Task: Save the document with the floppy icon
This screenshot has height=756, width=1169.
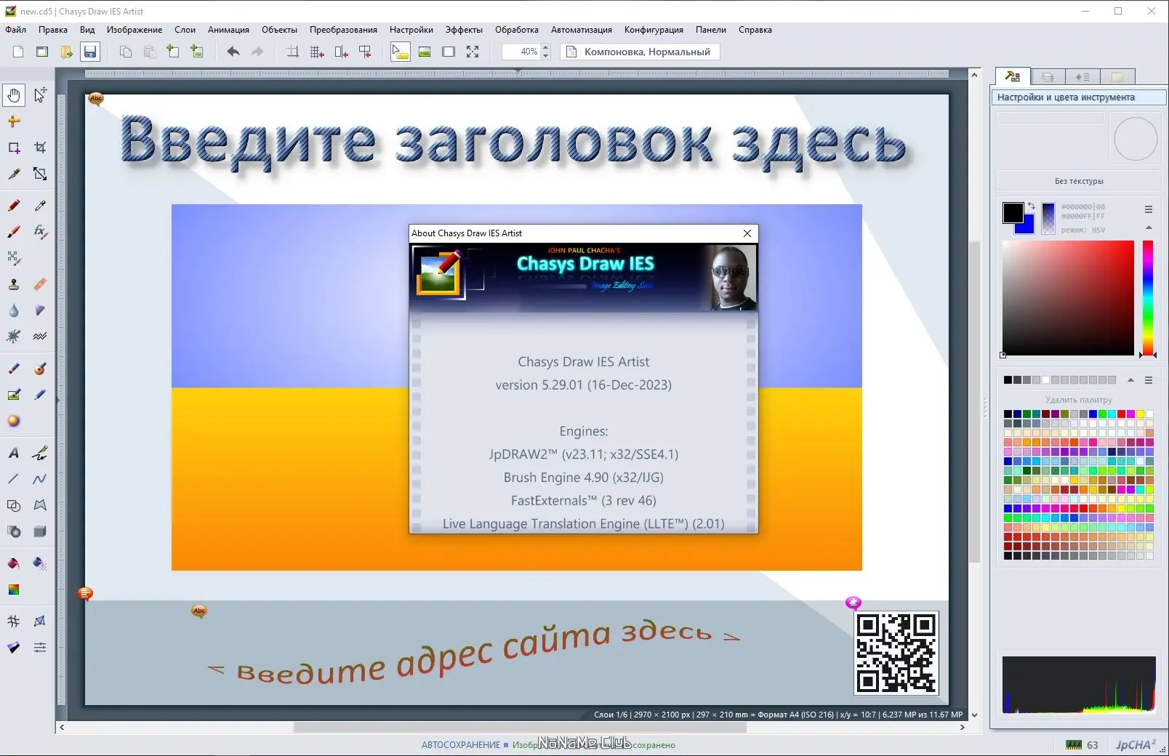Action: (90, 52)
